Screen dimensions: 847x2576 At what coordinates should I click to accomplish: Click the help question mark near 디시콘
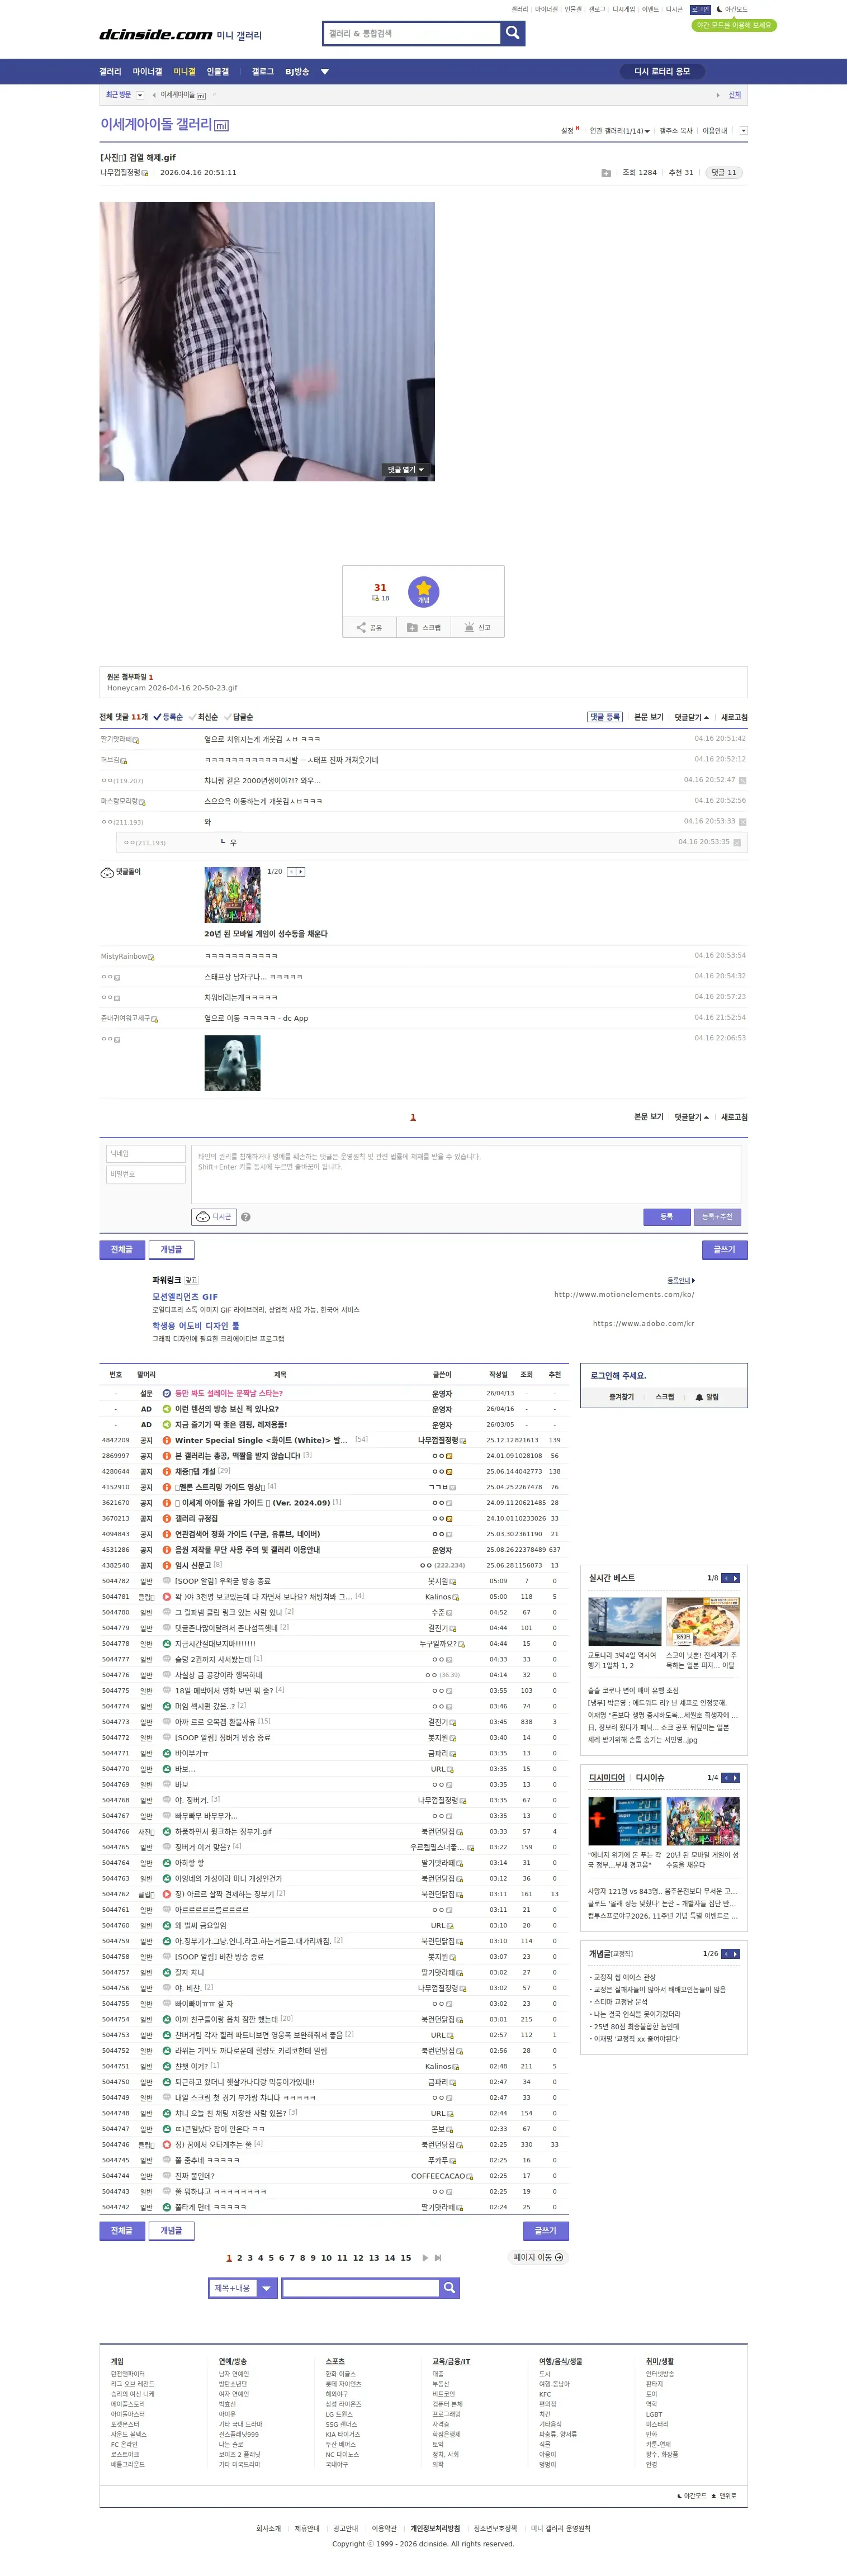[x=245, y=1217]
